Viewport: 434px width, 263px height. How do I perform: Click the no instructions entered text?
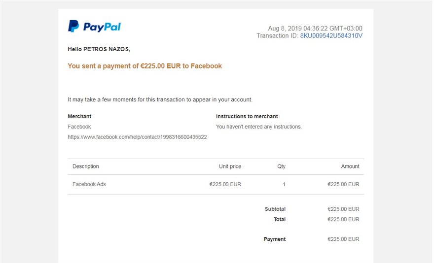click(258, 127)
